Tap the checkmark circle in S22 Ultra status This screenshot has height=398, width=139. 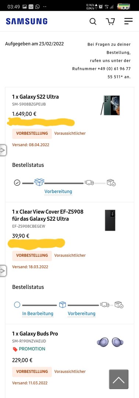coord(17,182)
